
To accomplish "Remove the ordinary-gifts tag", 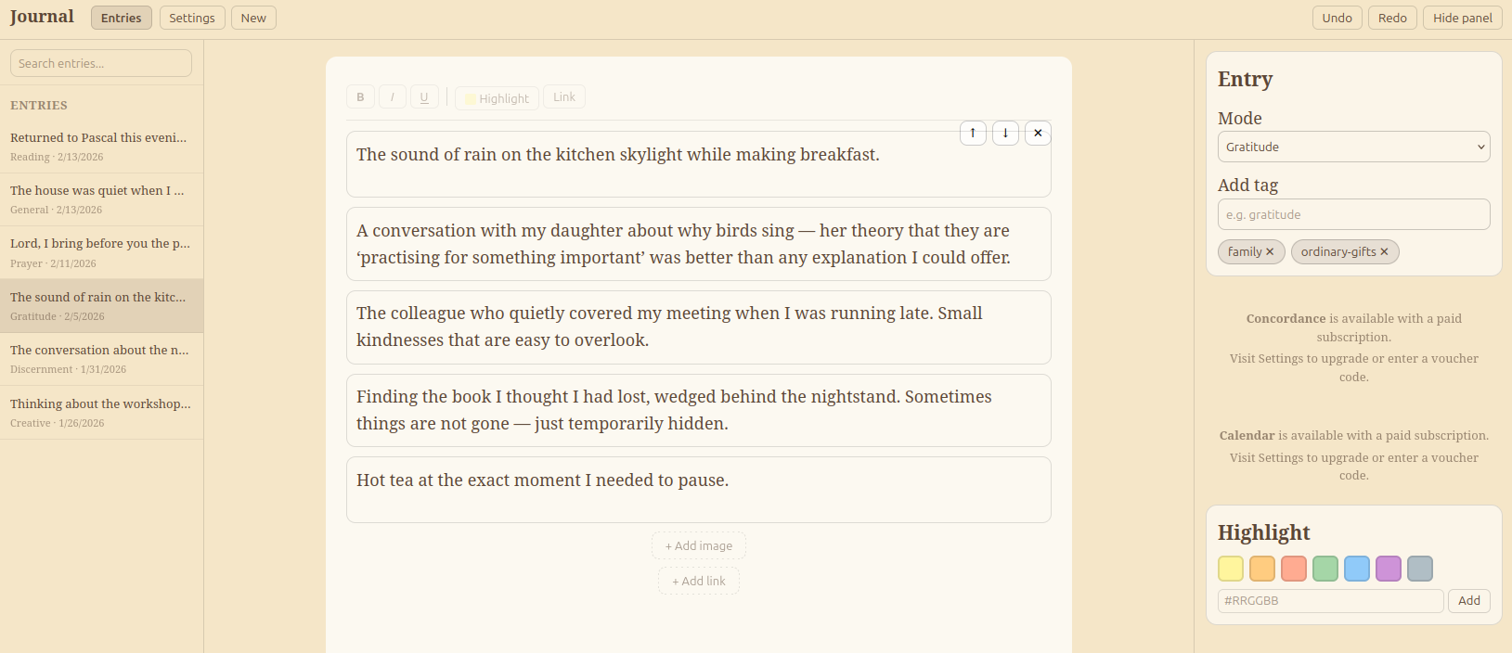I will coord(1384,252).
